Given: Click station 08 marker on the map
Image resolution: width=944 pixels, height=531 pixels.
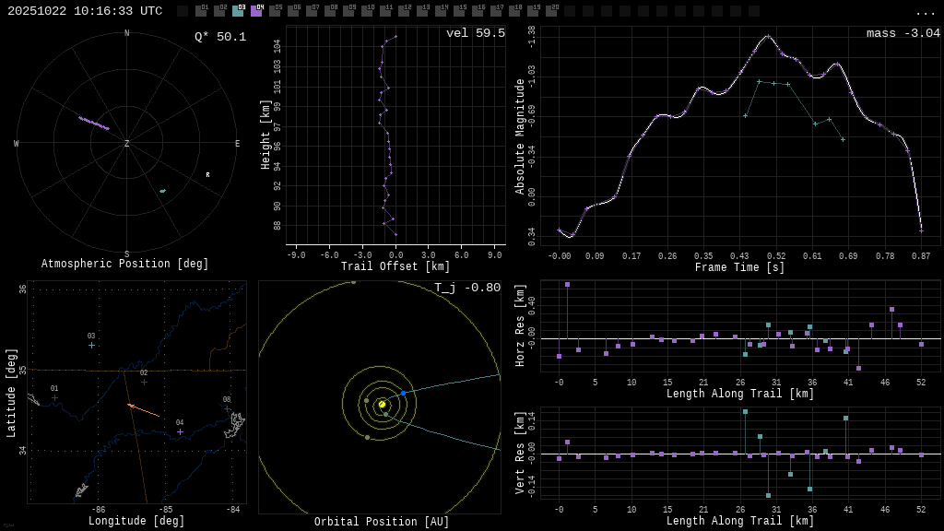Looking at the screenshot, I should tap(227, 408).
